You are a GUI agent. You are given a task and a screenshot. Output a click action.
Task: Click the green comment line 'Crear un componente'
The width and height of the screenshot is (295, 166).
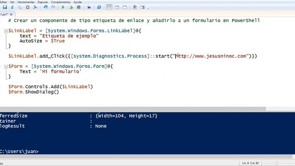pos(134,20)
